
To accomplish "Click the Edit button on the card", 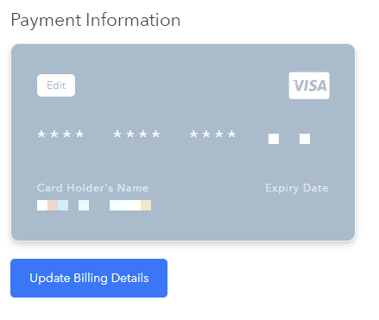I will tap(56, 85).
